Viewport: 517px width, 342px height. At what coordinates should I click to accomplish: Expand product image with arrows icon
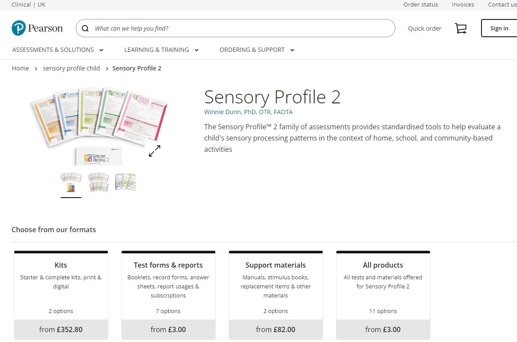[155, 151]
